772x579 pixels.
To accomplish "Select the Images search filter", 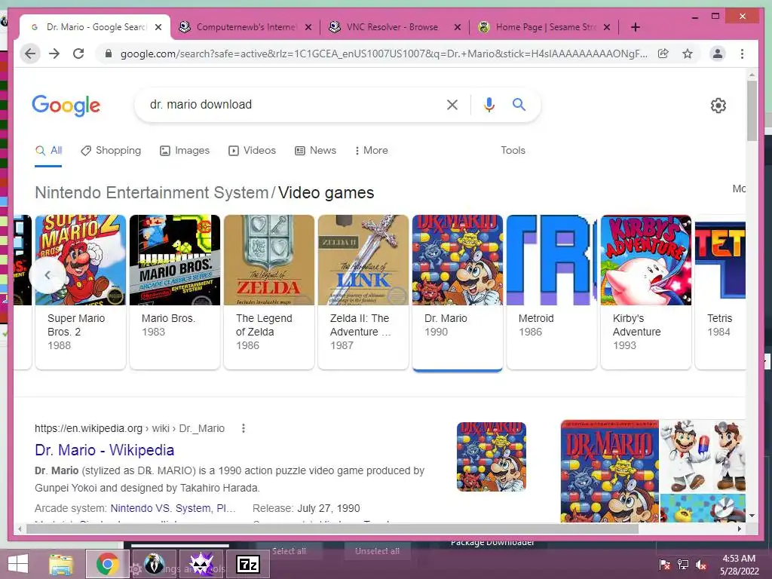I will (x=185, y=151).
